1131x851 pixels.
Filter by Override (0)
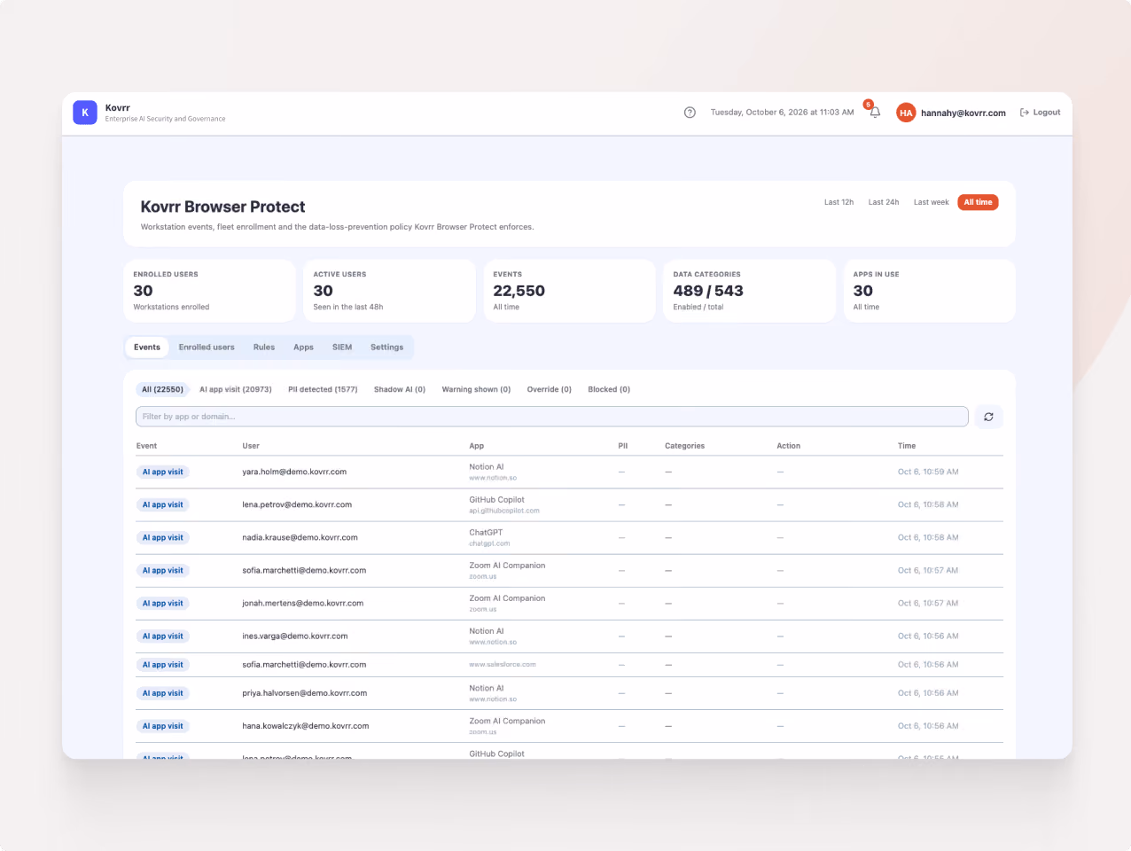pos(550,389)
